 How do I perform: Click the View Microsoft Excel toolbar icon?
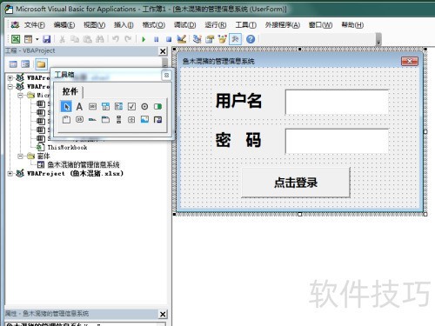(x=16, y=39)
